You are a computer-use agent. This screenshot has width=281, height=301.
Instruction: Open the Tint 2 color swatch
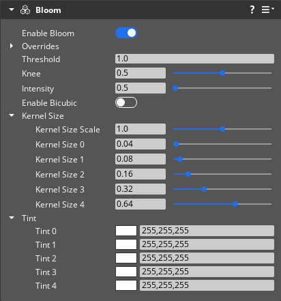tap(126, 258)
